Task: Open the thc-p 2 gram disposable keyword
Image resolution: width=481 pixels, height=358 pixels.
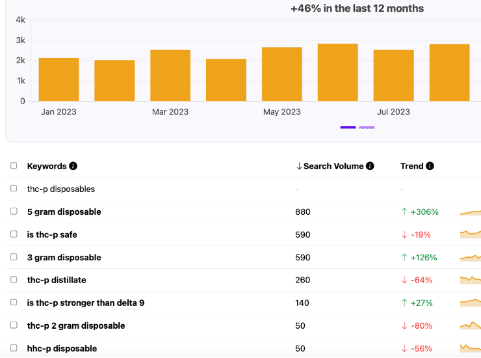Action: [x=75, y=325]
